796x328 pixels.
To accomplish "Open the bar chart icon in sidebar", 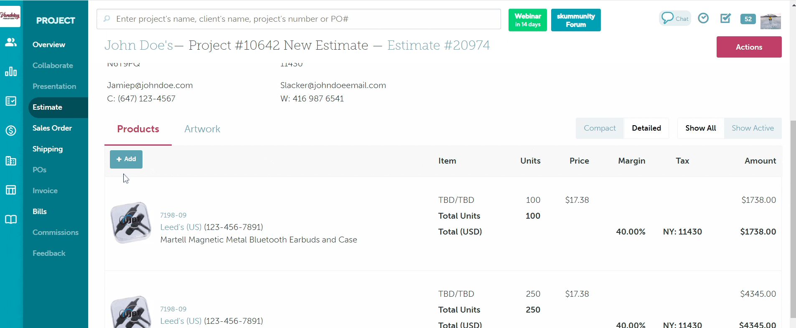I will point(11,72).
